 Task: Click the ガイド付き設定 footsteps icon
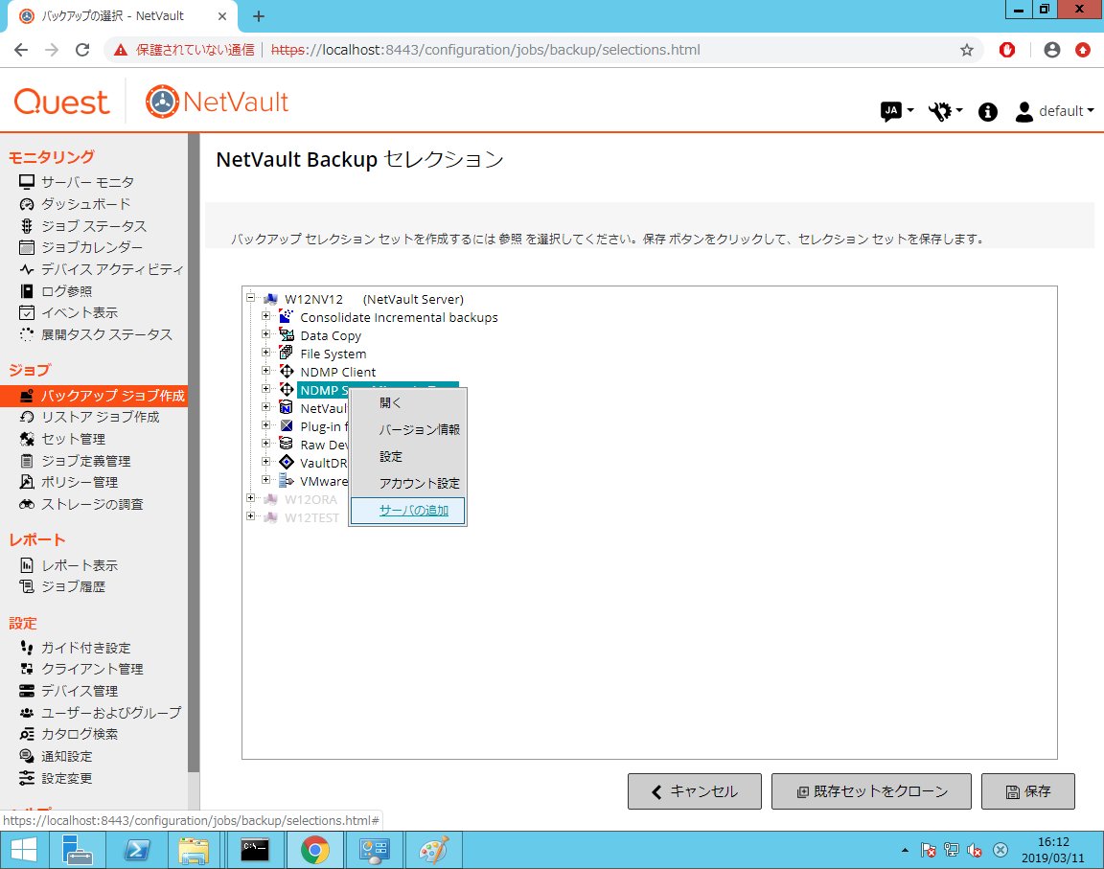pyautogui.click(x=27, y=648)
